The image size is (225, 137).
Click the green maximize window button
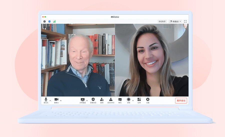(x=45, y=17)
